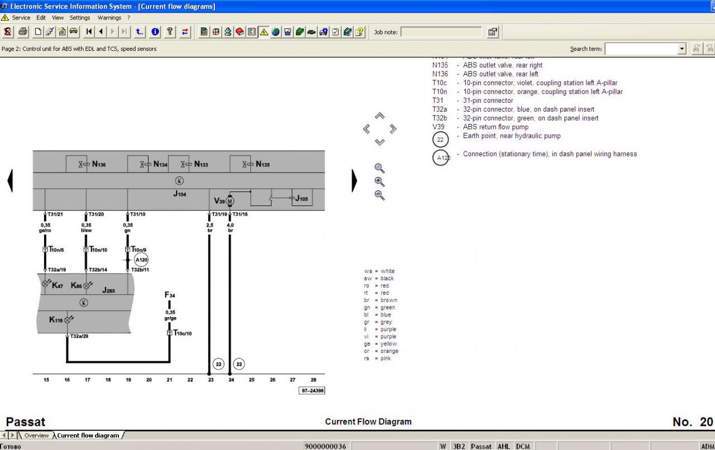Click the green car toolbar icon

pyautogui.click(x=312, y=32)
